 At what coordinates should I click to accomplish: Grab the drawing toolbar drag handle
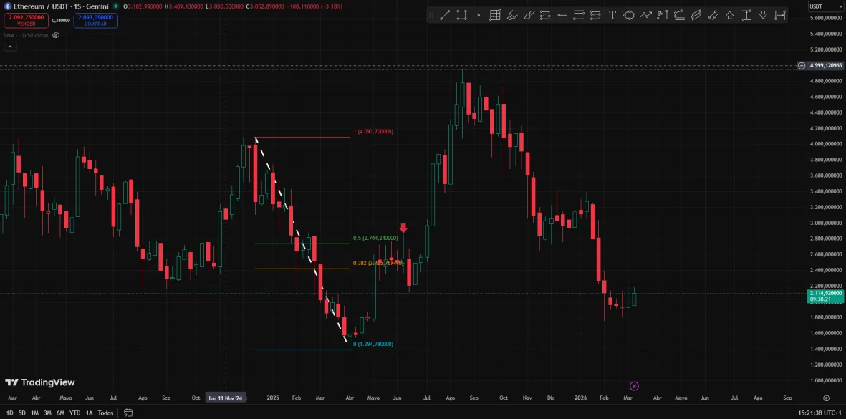point(431,15)
